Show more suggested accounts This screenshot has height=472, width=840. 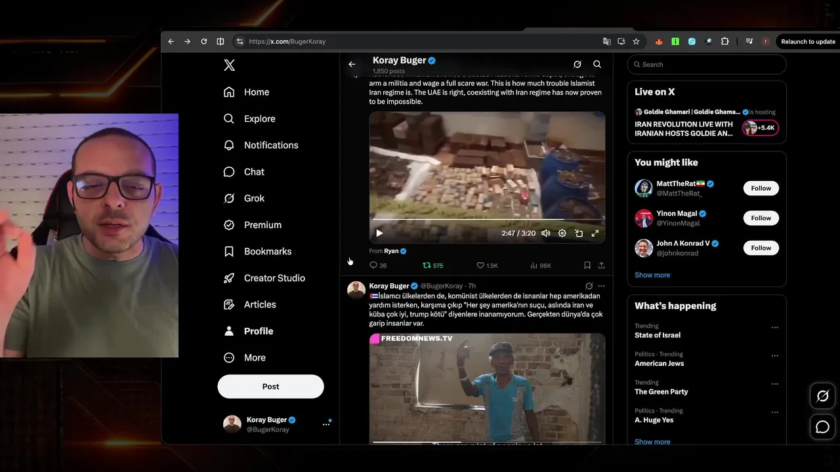(x=652, y=275)
